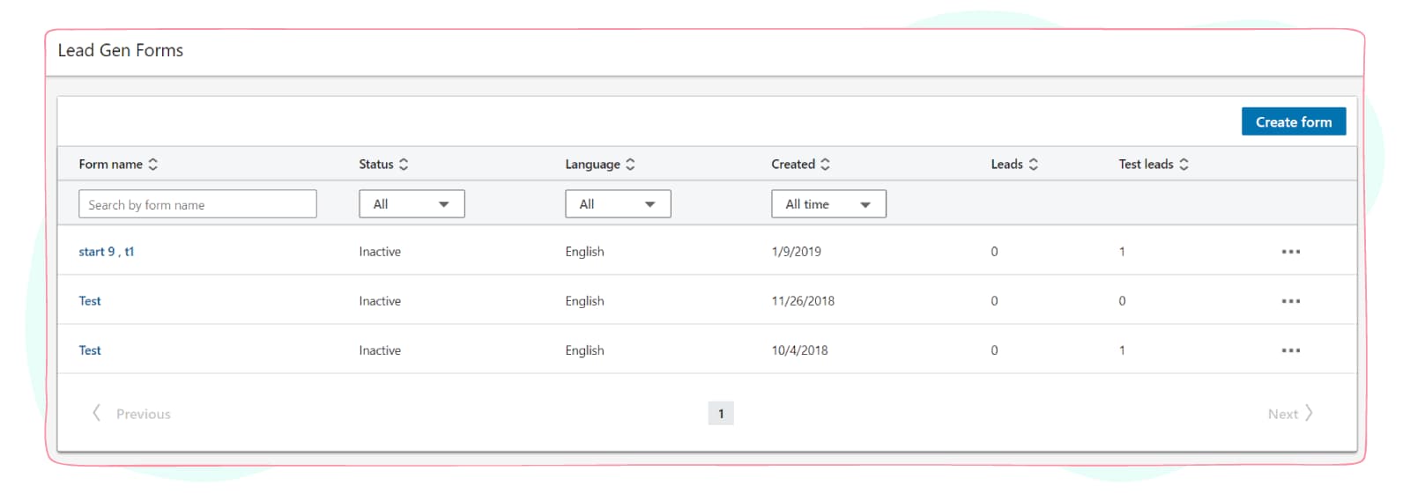
Task: Sort by Test leads column
Action: [x=1154, y=164]
